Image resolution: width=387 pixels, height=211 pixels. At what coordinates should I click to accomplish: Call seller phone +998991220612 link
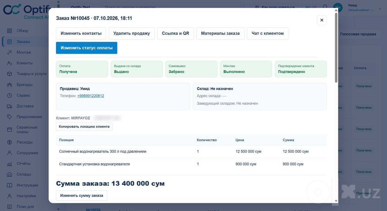[91, 96]
